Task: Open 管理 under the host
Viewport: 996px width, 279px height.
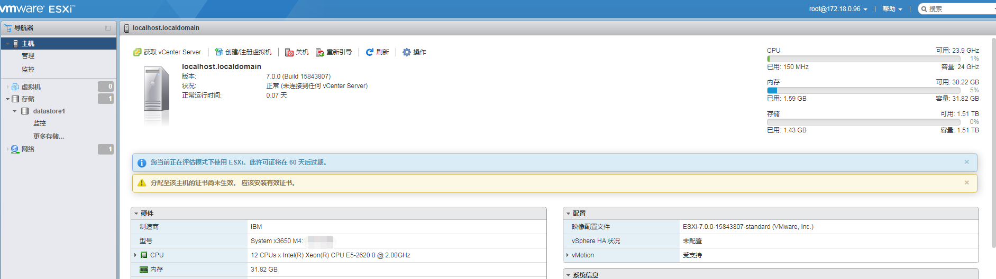Action: [x=28, y=56]
